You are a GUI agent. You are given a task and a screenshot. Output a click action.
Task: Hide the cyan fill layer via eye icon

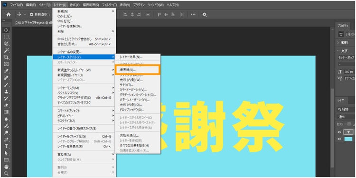click(339, 139)
